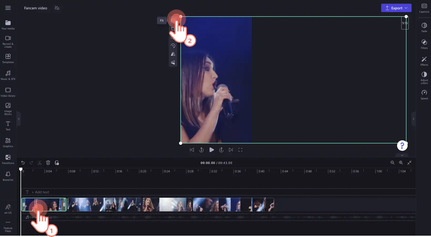Open the Export dropdown button
431x237 pixels.
[x=396, y=8]
